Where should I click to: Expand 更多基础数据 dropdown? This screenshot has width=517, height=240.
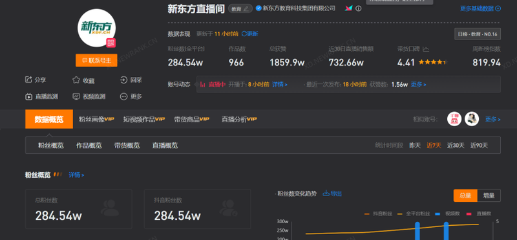tap(480, 8)
